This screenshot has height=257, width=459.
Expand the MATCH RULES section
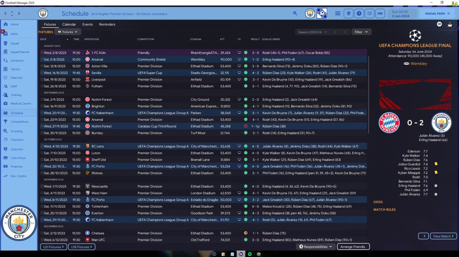tap(384, 210)
